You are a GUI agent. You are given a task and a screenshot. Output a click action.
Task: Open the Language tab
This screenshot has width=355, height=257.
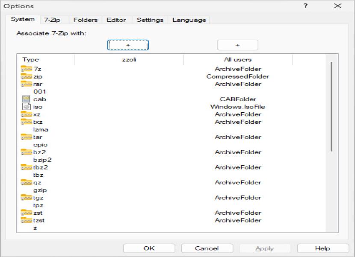click(x=189, y=20)
